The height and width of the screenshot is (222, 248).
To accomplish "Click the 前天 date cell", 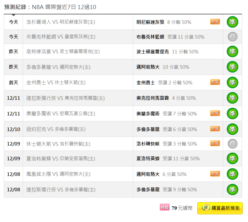I will (14, 82).
